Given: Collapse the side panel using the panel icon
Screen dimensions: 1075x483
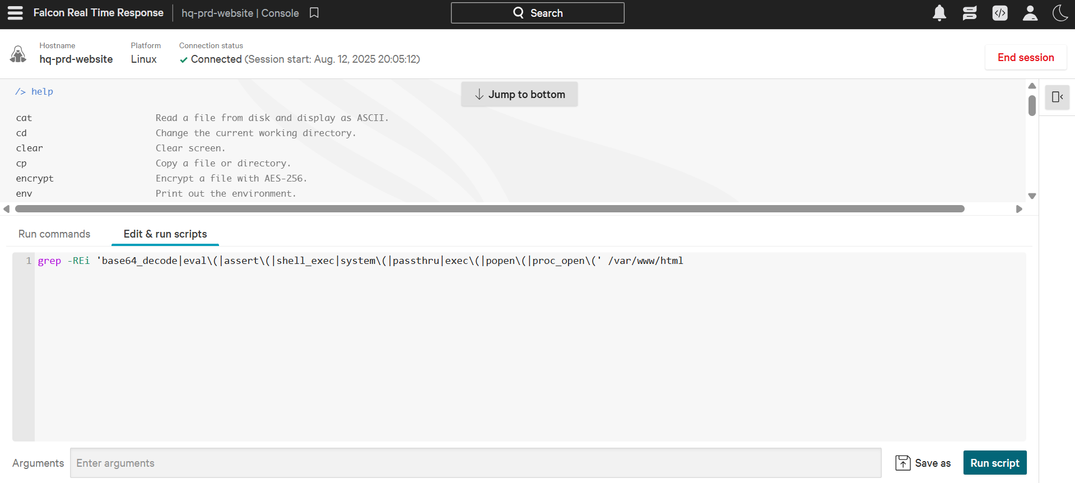Looking at the screenshot, I should click(1057, 97).
